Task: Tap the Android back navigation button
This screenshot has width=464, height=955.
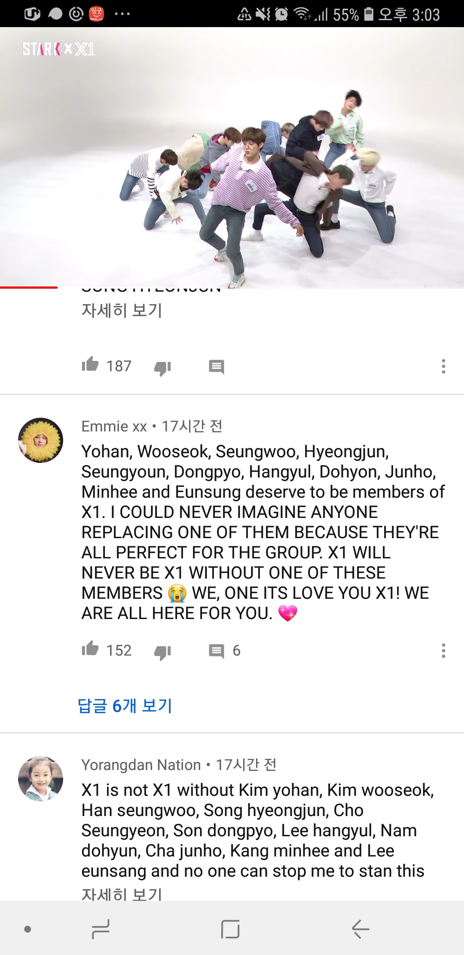Action: [360, 929]
